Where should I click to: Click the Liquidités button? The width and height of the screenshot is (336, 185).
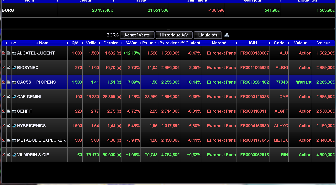click(x=208, y=35)
